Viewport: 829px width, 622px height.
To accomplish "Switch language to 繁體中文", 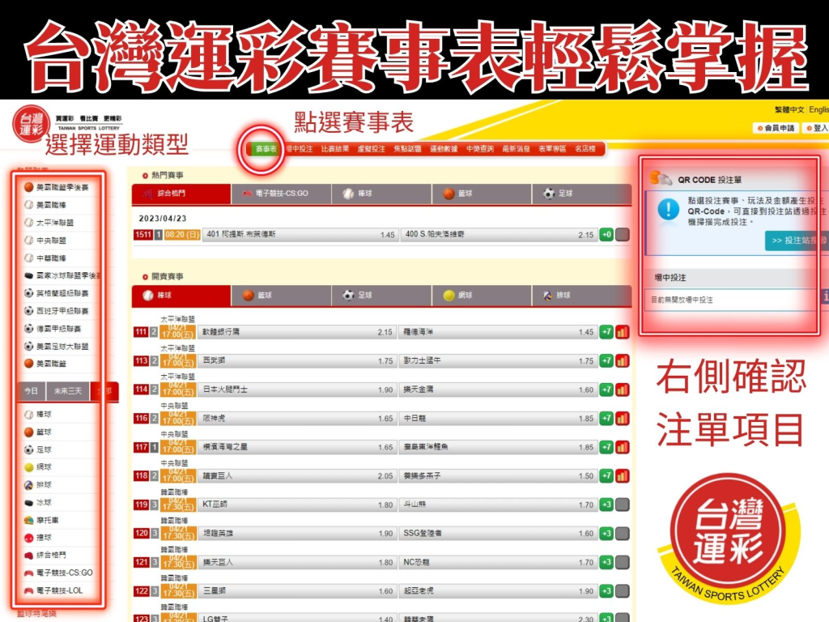I will coord(789,109).
